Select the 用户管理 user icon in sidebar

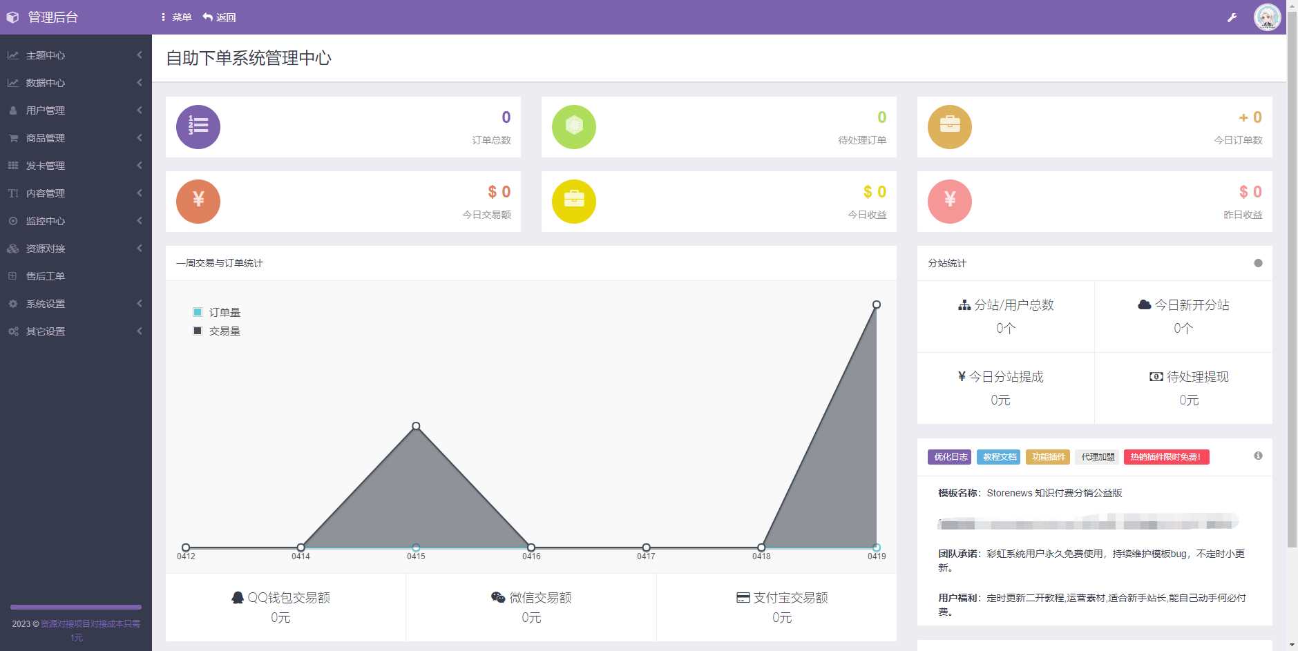click(14, 110)
